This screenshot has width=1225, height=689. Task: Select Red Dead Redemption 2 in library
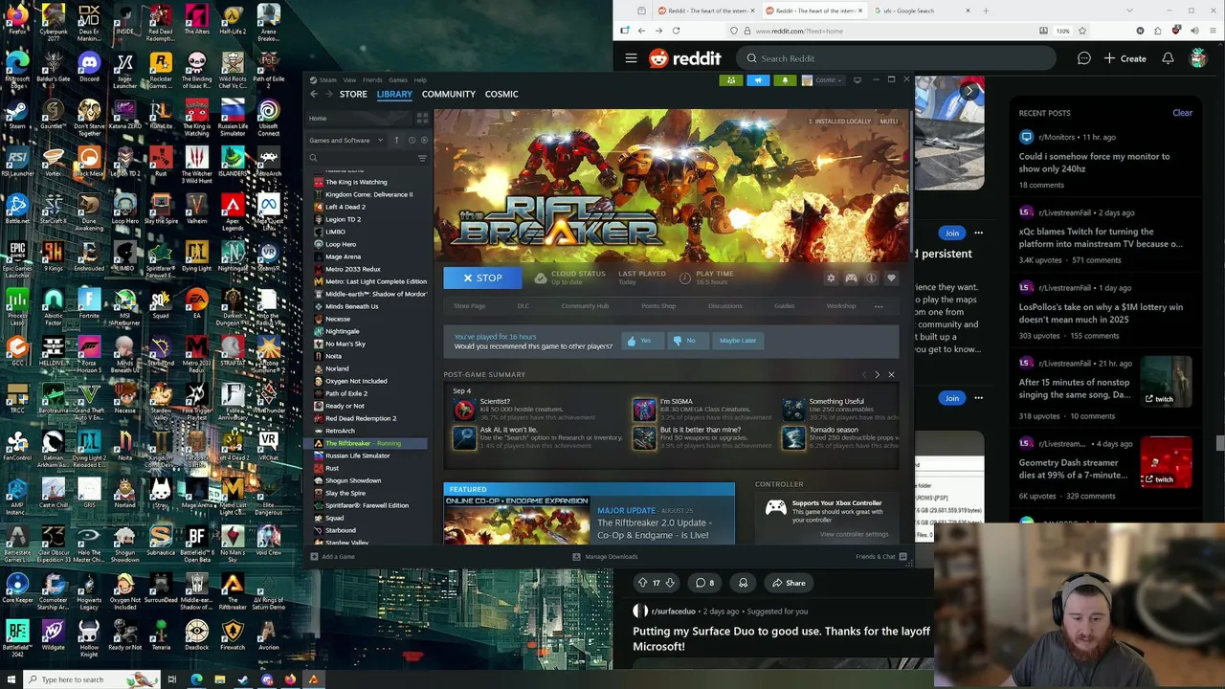coord(361,418)
